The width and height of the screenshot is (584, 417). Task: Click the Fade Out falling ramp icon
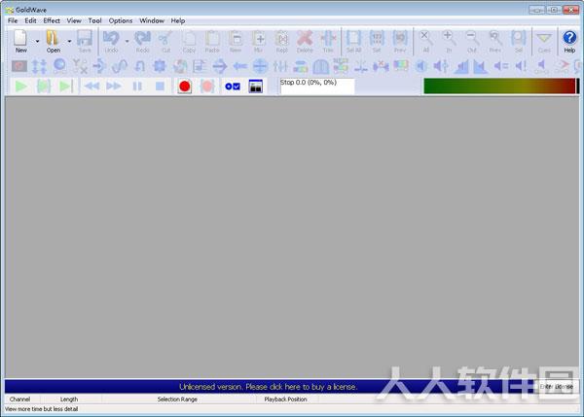click(481, 67)
